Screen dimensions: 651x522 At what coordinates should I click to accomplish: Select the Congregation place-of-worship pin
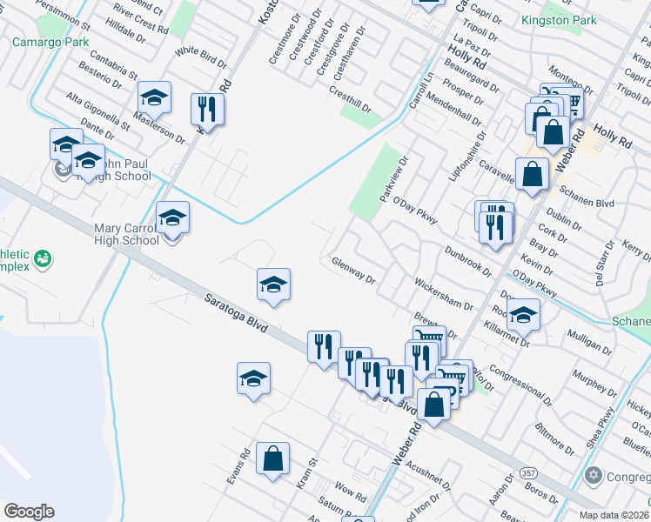click(593, 476)
